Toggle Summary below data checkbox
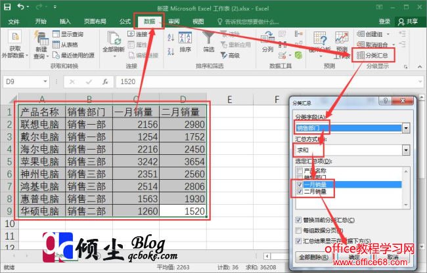The width and height of the screenshot is (427, 273). pos(298,241)
